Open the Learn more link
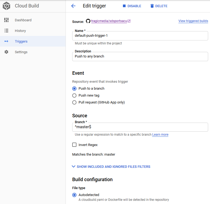This screenshot has width=210, height=204. 160,135
